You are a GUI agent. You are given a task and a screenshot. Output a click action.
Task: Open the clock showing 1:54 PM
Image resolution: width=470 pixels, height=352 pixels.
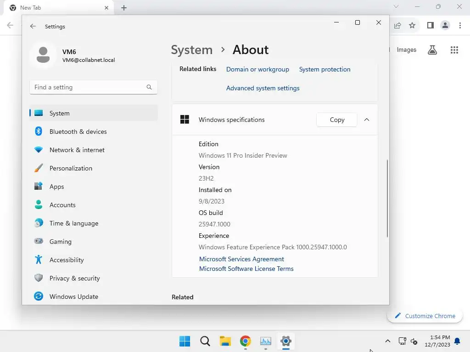(x=437, y=341)
